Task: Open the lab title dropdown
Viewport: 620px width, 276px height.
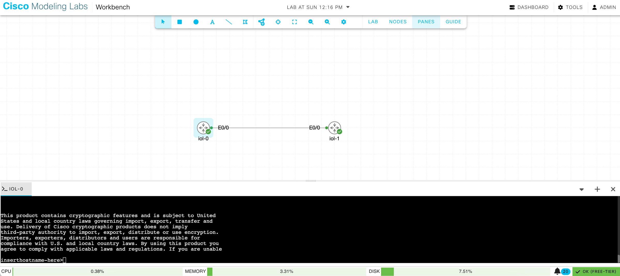Action: point(347,7)
